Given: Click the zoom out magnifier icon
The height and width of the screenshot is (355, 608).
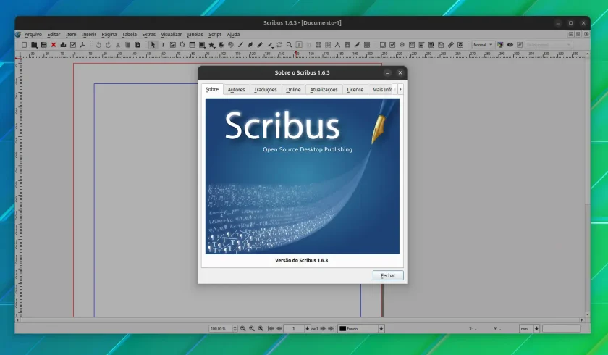Looking at the screenshot, I should [x=242, y=329].
